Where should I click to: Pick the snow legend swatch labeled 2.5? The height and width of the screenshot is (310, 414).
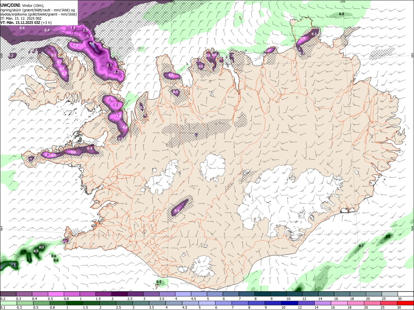[135, 294]
